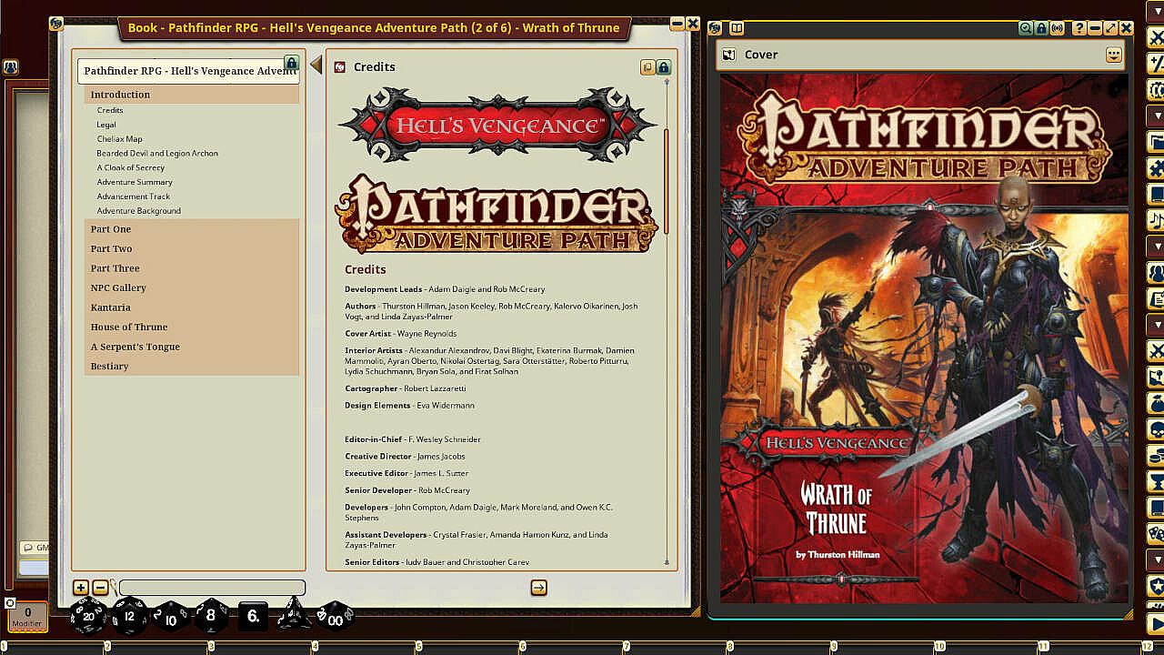
Task: Click the plus expand-all button
Action: [x=81, y=588]
